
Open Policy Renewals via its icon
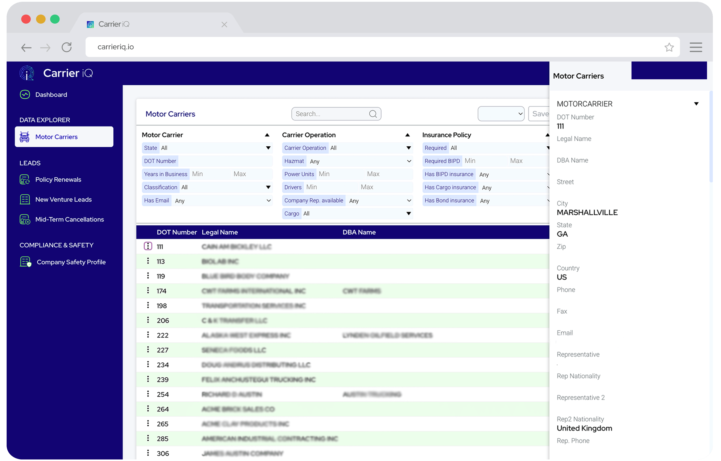25,180
